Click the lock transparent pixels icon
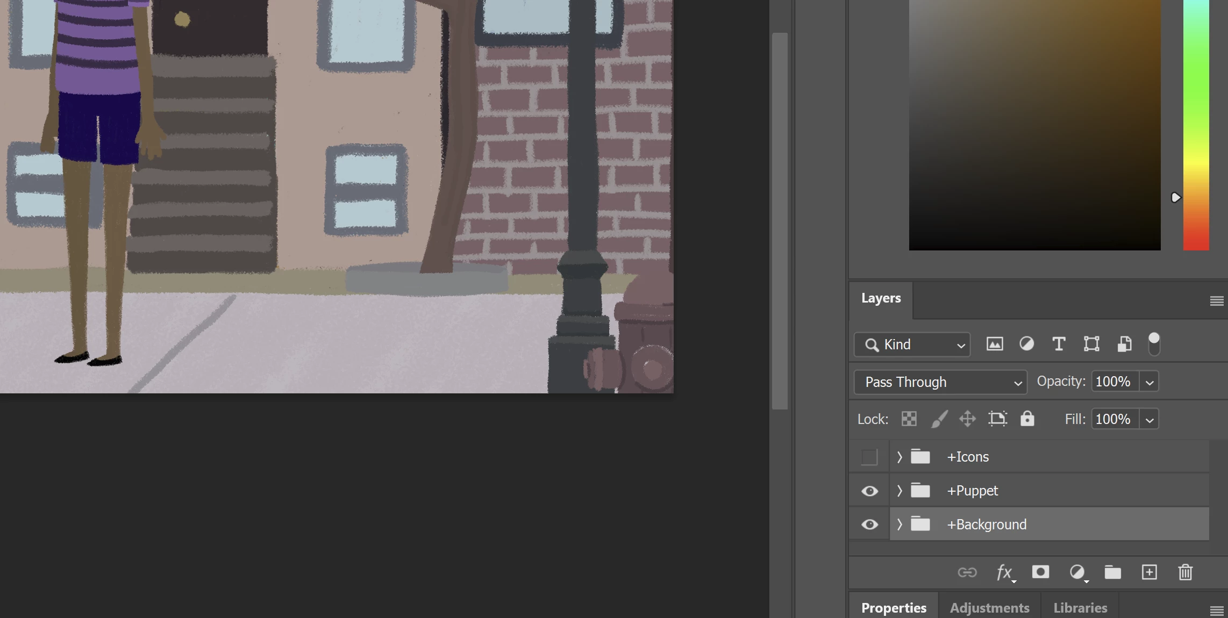1228x618 pixels. click(x=909, y=419)
